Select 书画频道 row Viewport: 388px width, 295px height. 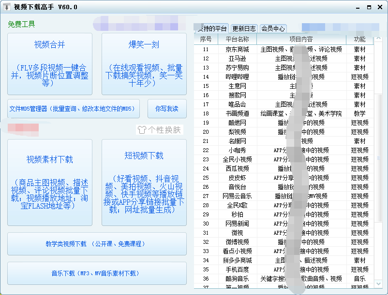point(284,113)
